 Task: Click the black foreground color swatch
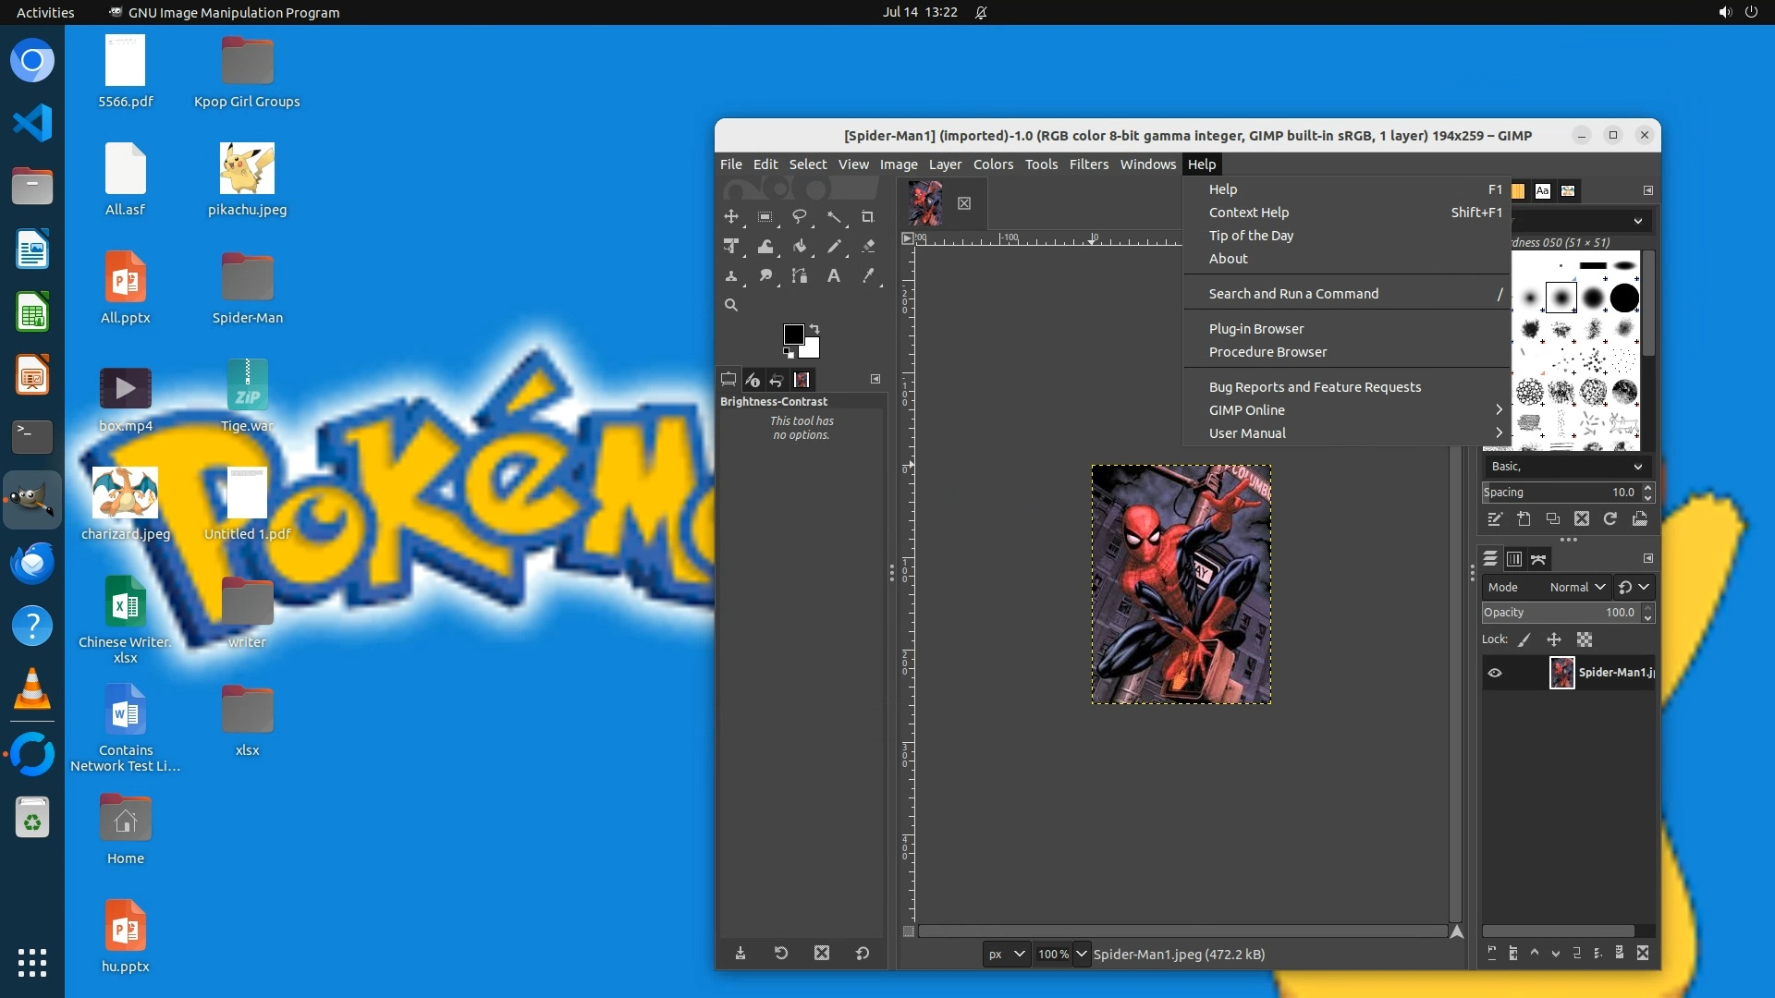(x=792, y=335)
